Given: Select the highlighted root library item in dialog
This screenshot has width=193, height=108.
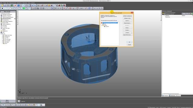Looking at the screenshot, I should pyautogui.click(x=110, y=23).
